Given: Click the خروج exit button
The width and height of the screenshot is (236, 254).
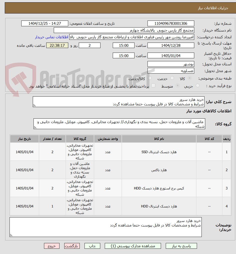Looking at the screenshot, I should point(52,246).
